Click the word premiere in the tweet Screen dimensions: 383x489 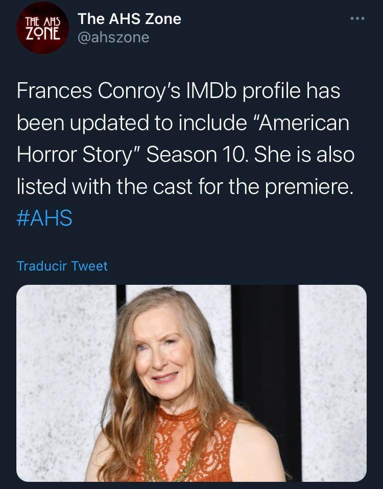[309, 186]
